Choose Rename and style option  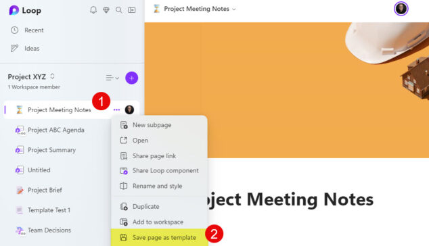click(x=159, y=186)
